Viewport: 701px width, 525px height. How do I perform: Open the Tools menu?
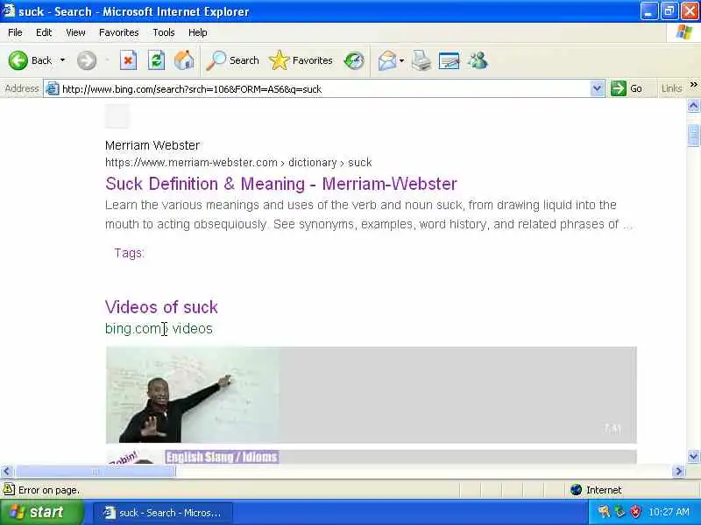164,32
